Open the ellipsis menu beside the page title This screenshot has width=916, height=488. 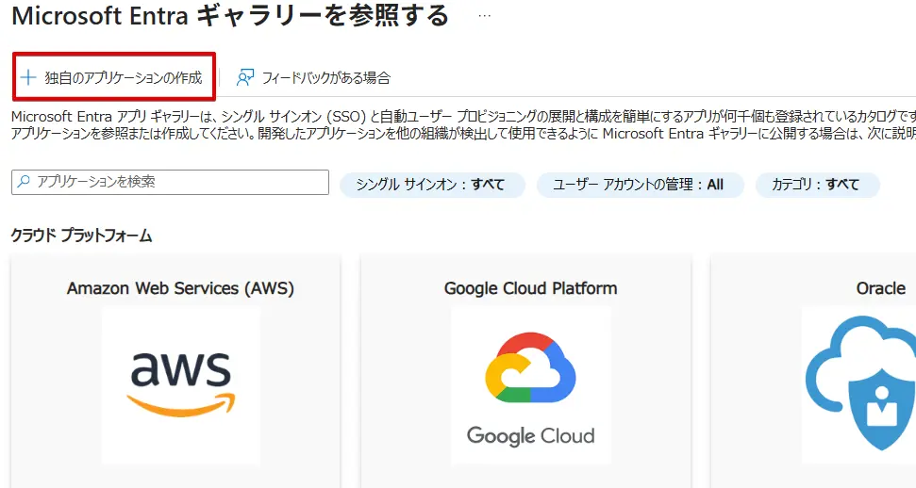click(x=485, y=16)
